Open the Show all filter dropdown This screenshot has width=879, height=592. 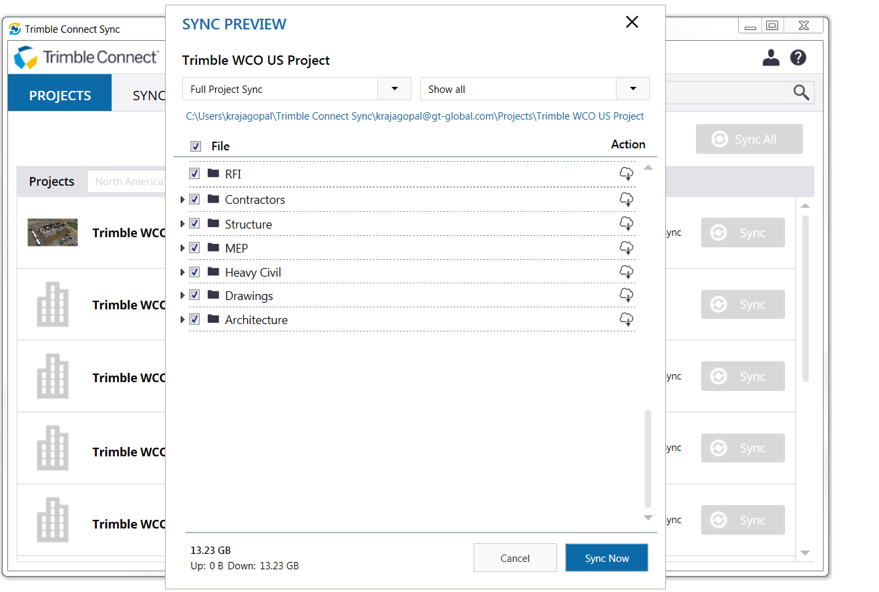point(633,89)
